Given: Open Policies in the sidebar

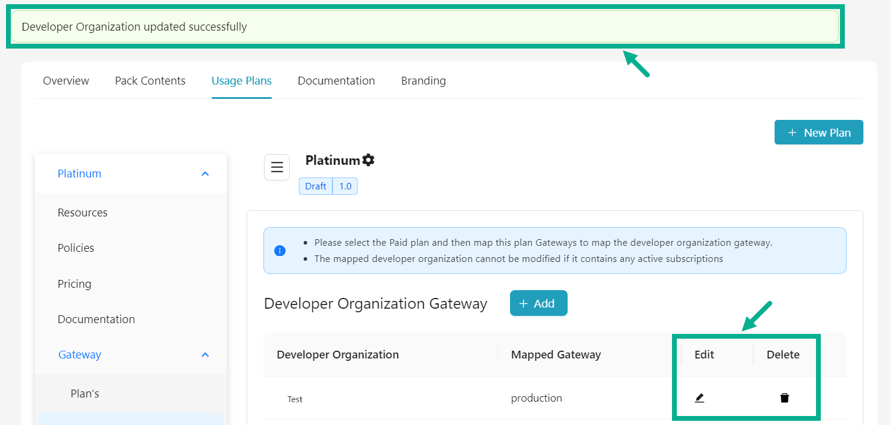Looking at the screenshot, I should click(76, 248).
